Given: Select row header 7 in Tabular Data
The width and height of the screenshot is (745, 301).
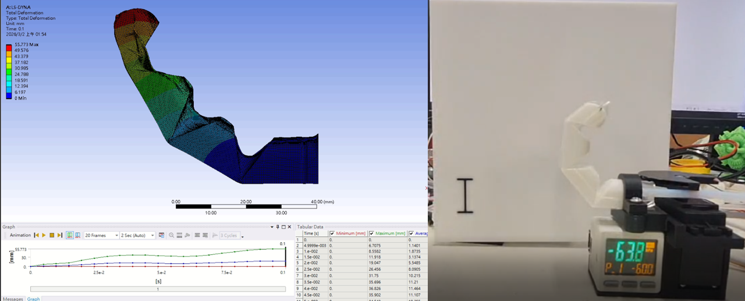Looking at the screenshot, I should 299,275.
